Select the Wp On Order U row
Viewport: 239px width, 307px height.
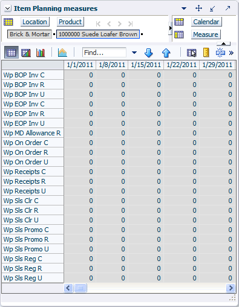click(33, 162)
